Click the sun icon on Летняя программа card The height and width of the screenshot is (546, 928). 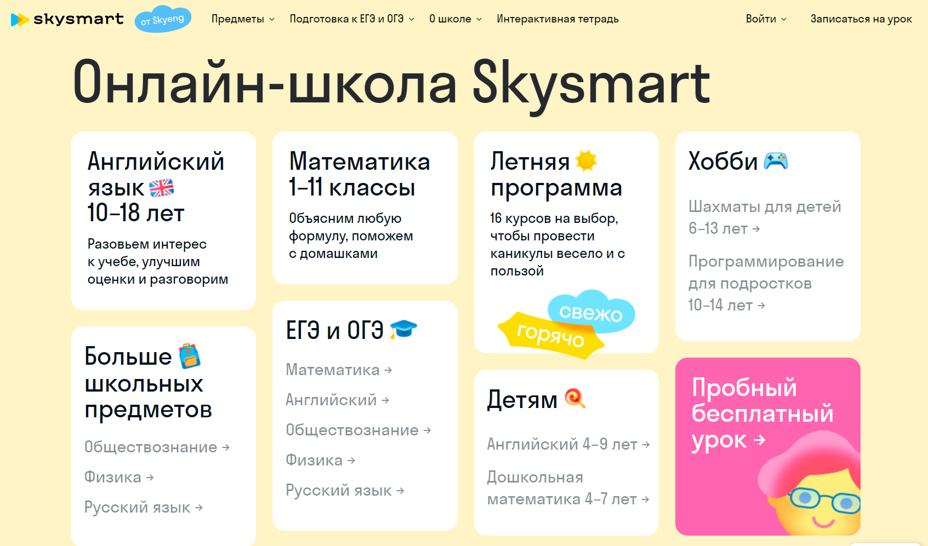(586, 159)
